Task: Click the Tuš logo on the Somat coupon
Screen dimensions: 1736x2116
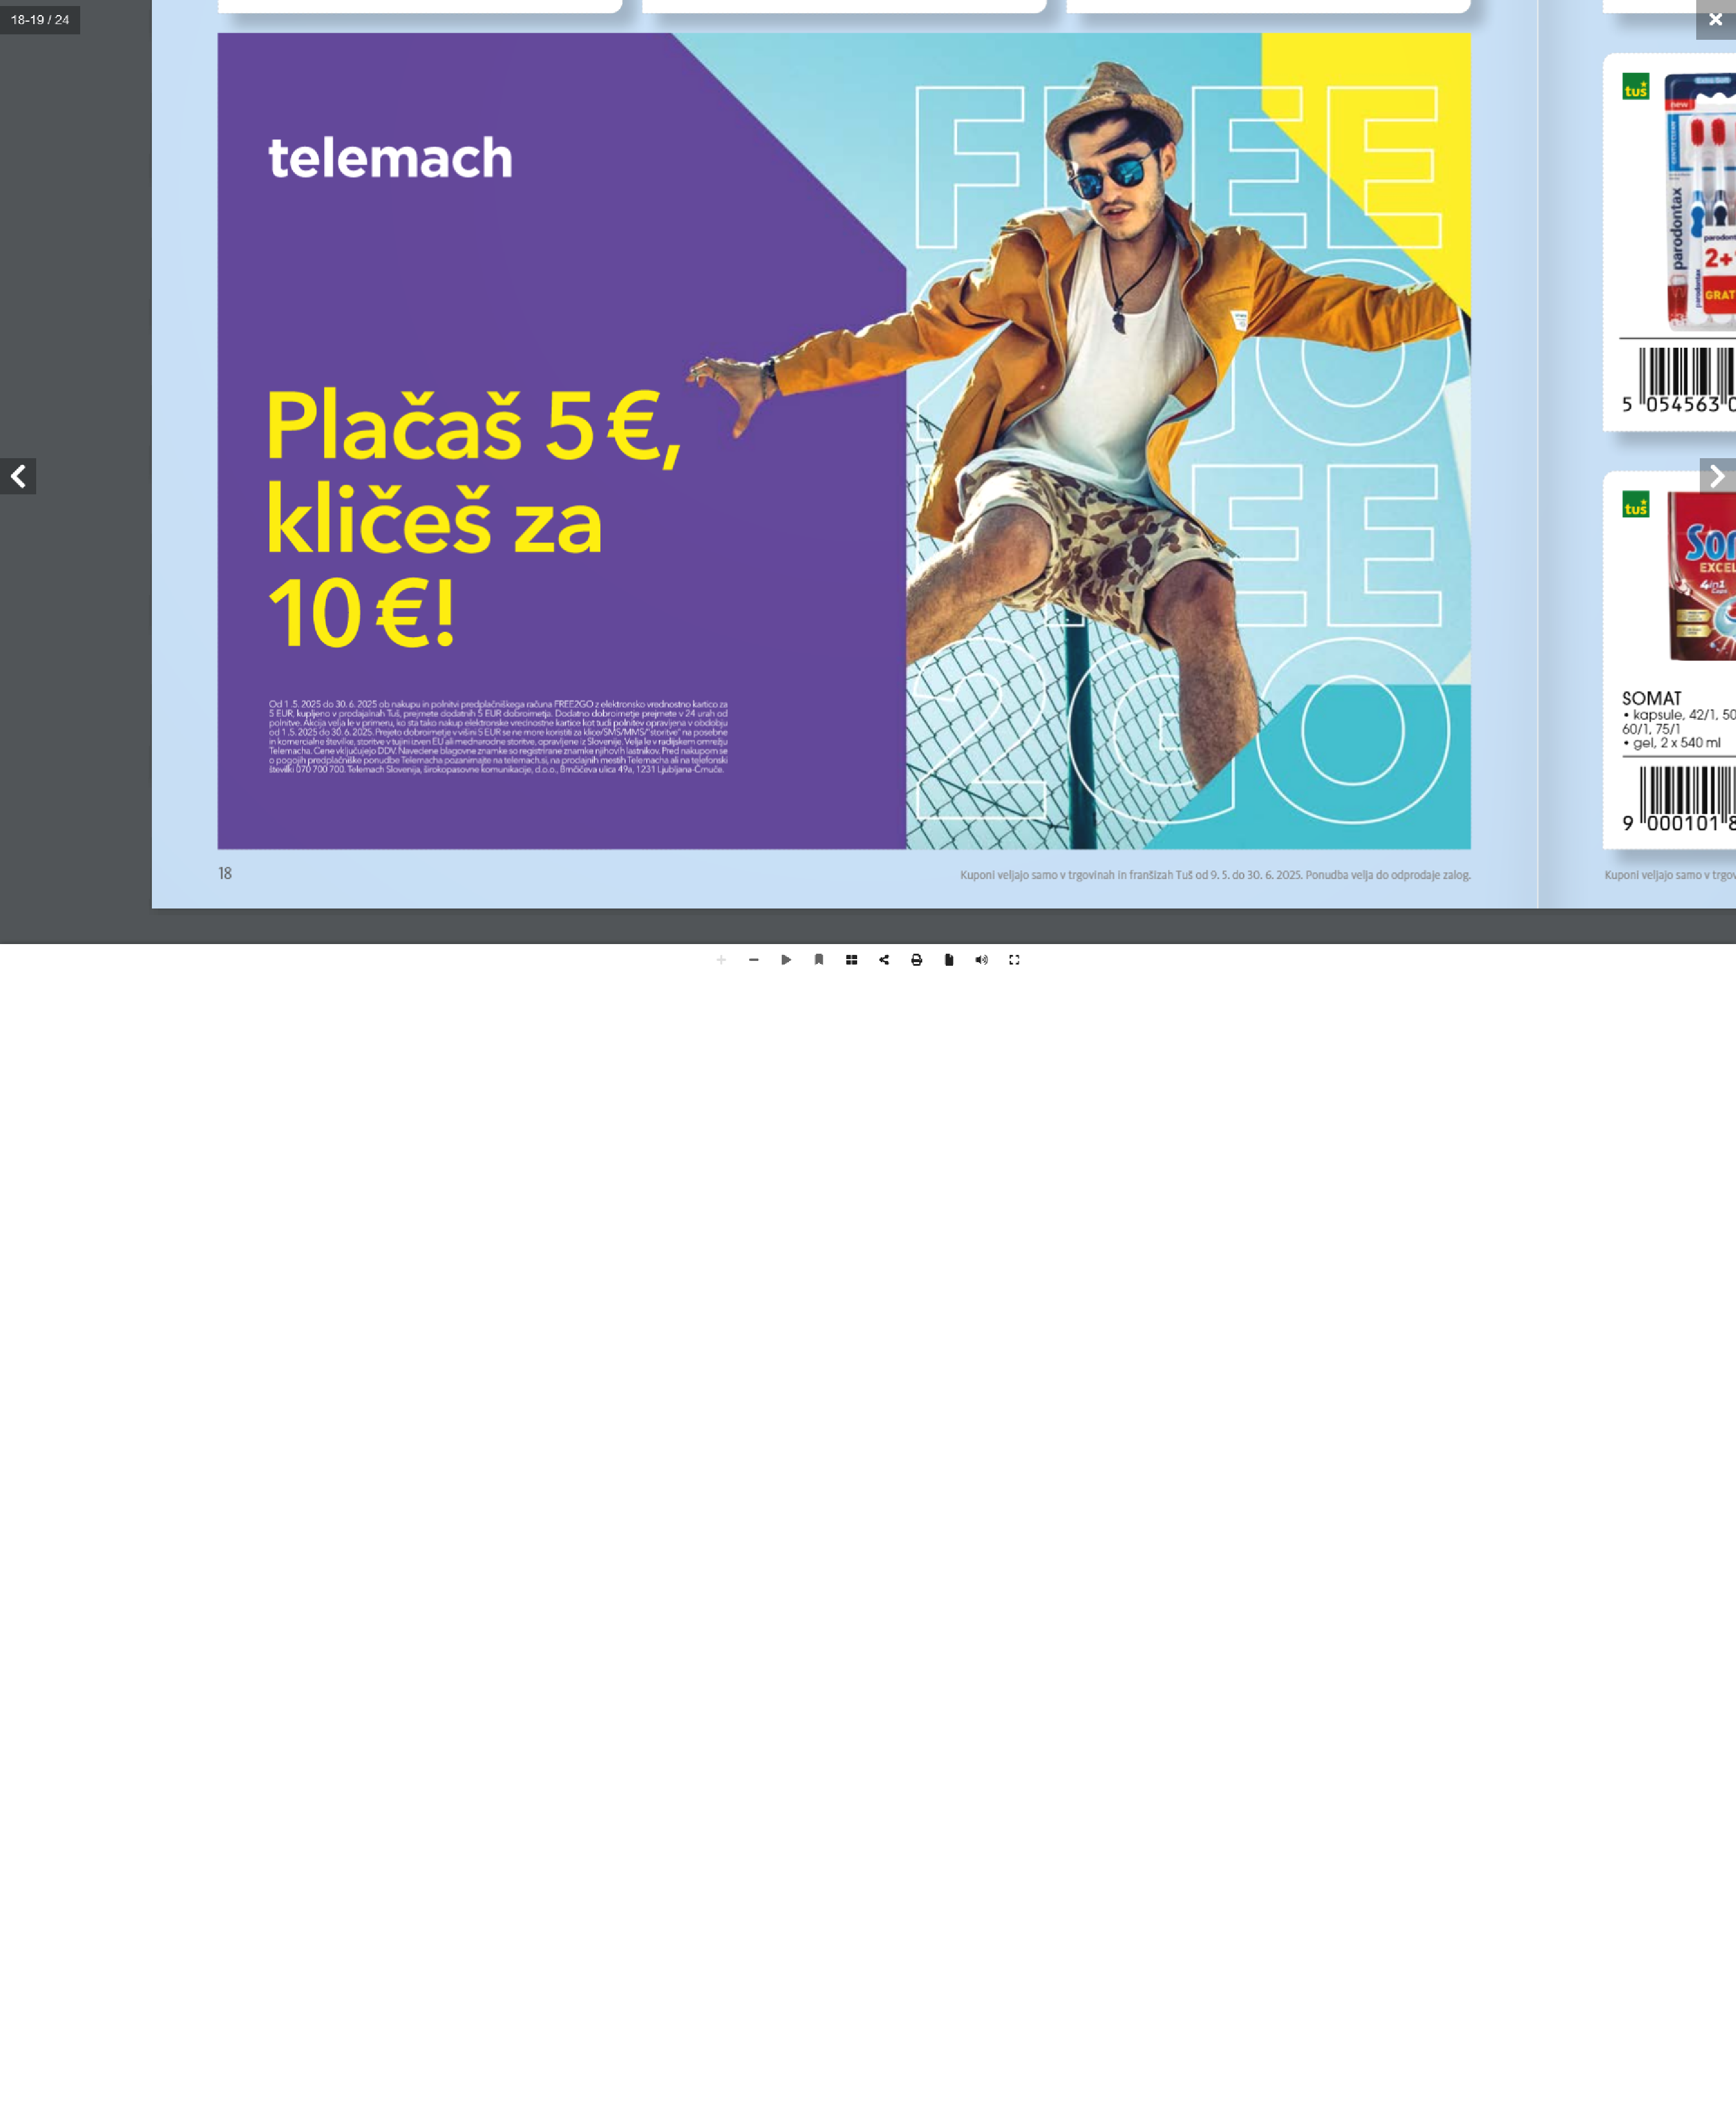Action: point(1636,505)
